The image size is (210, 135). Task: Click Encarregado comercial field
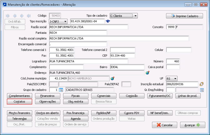point(78,44)
